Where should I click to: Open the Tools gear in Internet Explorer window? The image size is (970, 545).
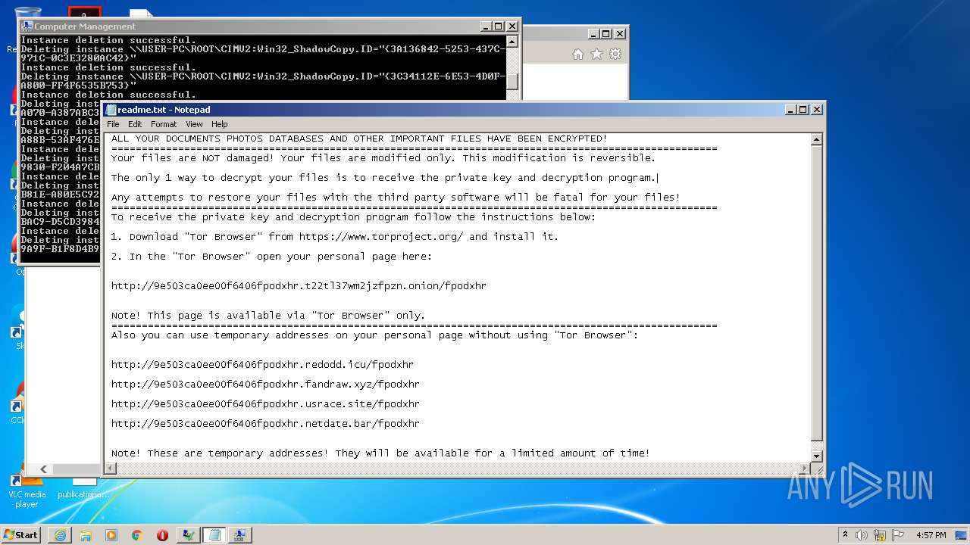click(615, 54)
